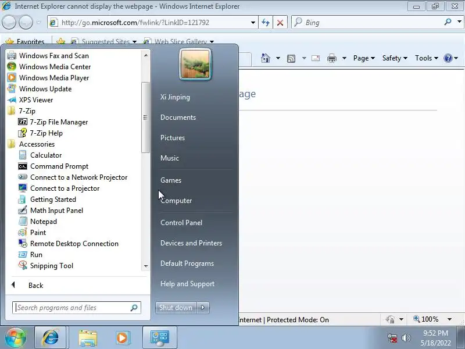Click the programs list up-arrow of scrollbar
The width and height of the screenshot is (465, 349).
[146, 55]
